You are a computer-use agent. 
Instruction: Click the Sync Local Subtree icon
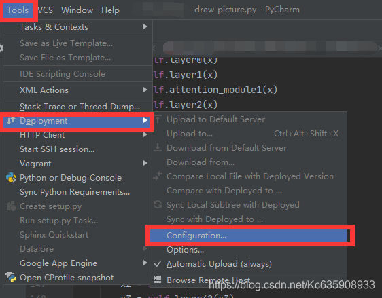pos(158,204)
